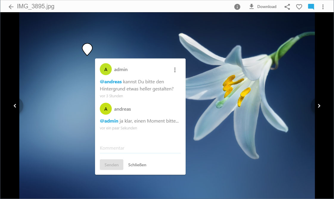Open the file info panel icon
The image size is (334, 199).
pos(237,7)
